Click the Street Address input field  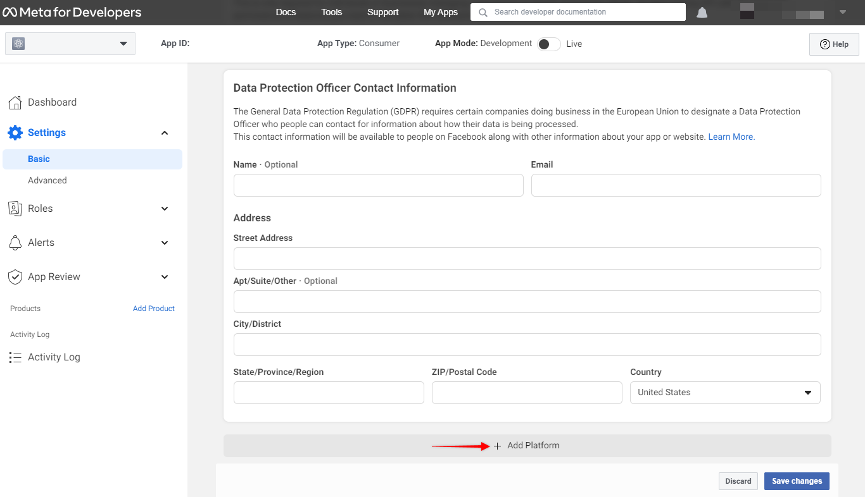click(x=527, y=259)
